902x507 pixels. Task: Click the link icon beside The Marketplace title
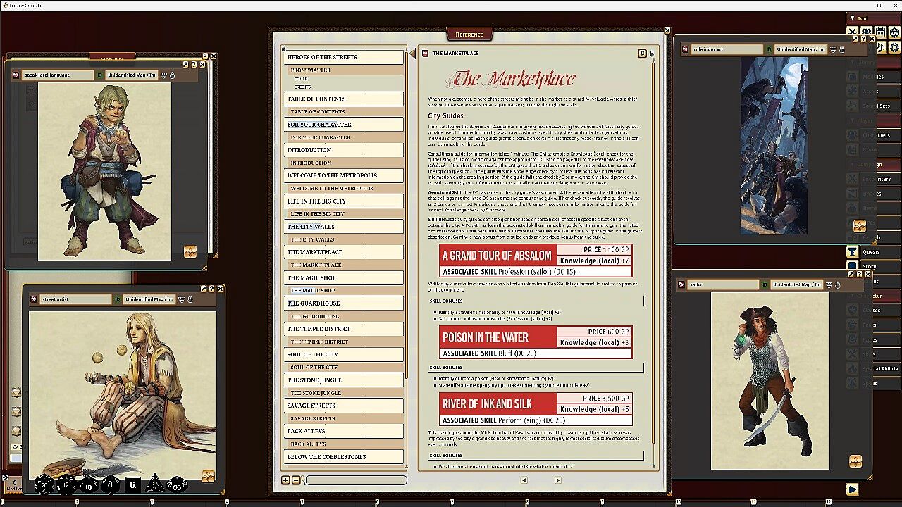pyautogui.click(x=425, y=54)
